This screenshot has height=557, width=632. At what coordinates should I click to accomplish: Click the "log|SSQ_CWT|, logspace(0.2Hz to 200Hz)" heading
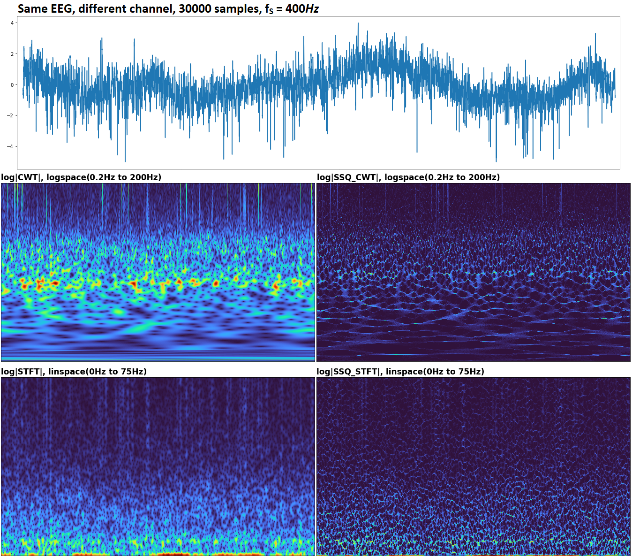pos(408,177)
